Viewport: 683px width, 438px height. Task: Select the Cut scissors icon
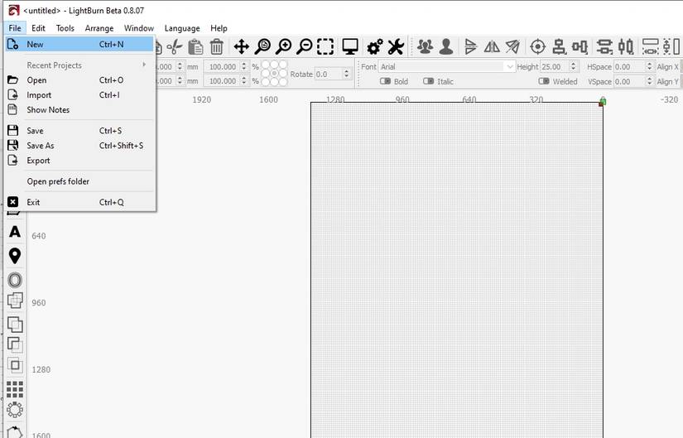[x=176, y=46]
